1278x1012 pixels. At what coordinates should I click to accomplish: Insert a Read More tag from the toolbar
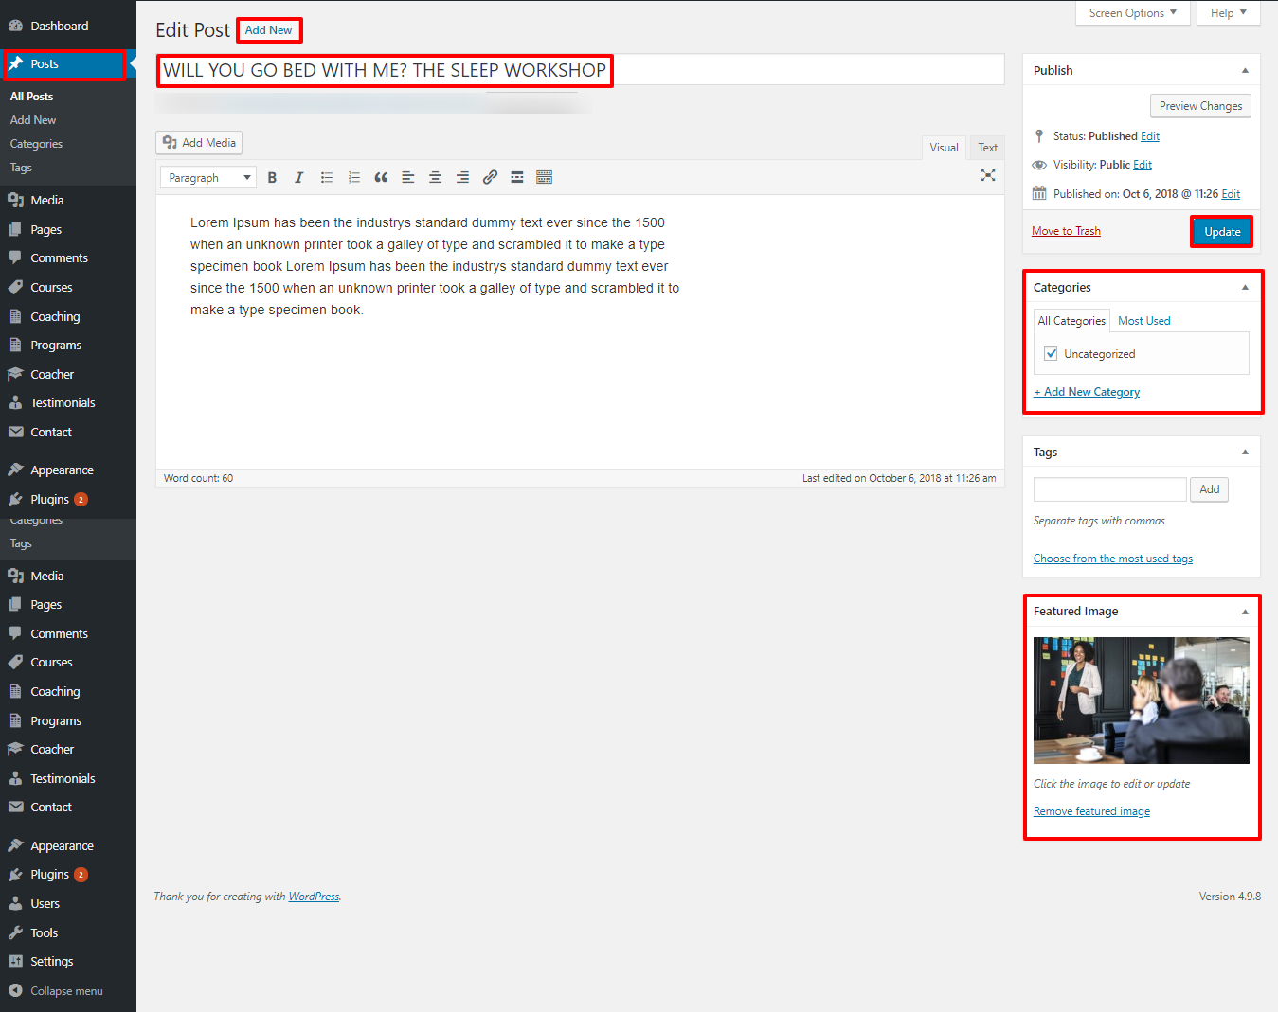coord(517,178)
